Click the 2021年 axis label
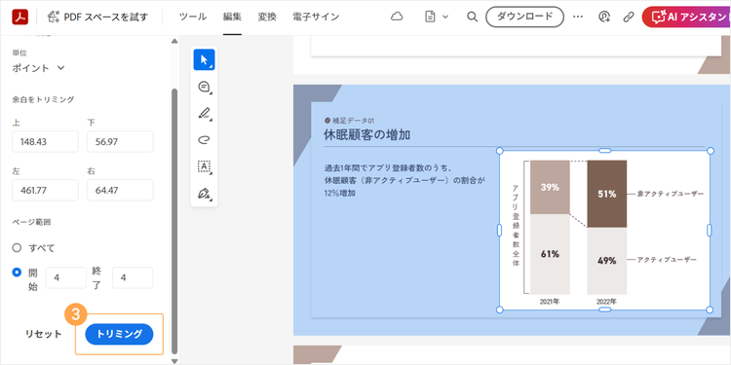 click(x=550, y=301)
